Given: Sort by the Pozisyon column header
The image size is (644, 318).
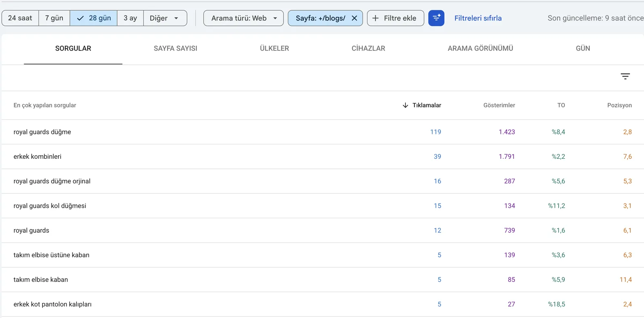Looking at the screenshot, I should click(x=619, y=105).
